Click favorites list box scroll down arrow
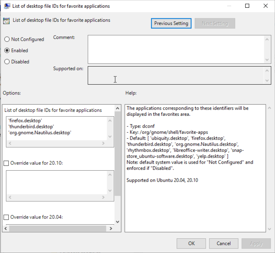Image resolution: width=275 pixels, height=253 pixels. point(110,136)
